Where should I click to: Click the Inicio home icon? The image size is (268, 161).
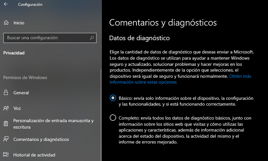6,23
